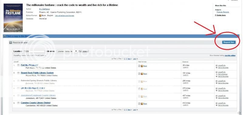The image size is (243, 115).
Task: Click Ask a librarian in Round Rock row
Action: point(223,74)
